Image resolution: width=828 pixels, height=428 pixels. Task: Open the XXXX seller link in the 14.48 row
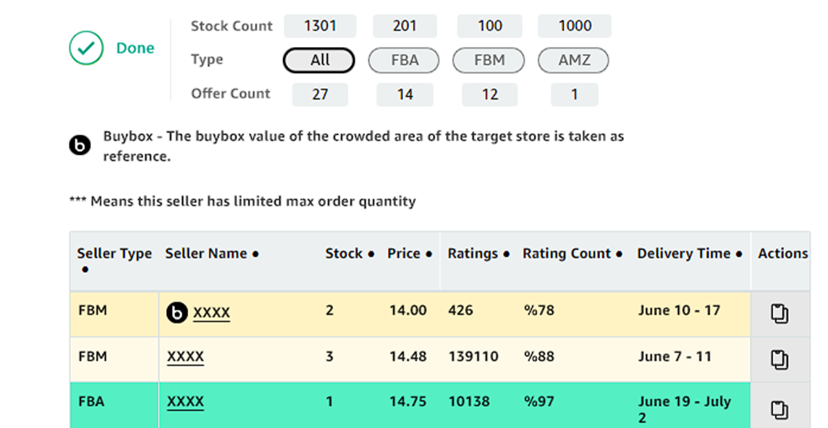(x=185, y=357)
